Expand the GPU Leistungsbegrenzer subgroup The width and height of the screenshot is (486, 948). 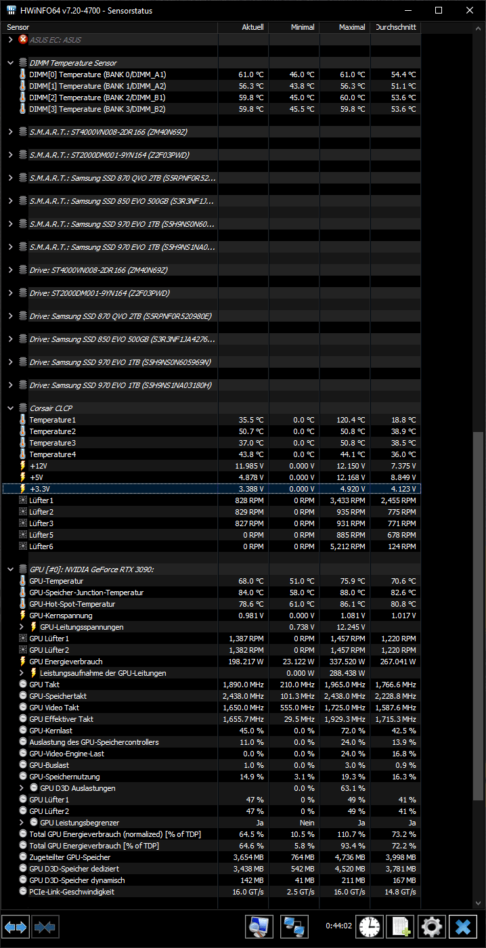tap(22, 823)
